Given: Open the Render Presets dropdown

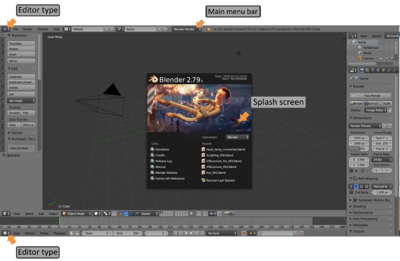Looking at the screenshot, I should [365, 126].
